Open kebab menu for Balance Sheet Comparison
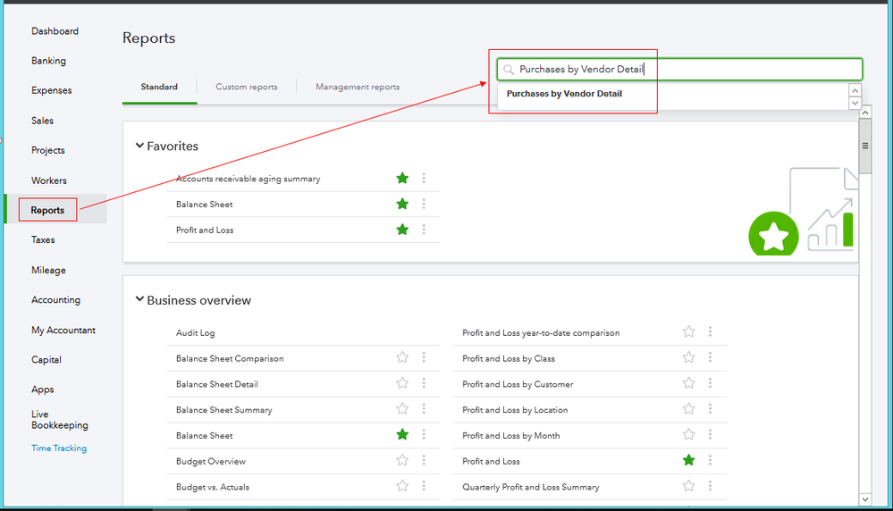The image size is (893, 511). click(x=424, y=358)
